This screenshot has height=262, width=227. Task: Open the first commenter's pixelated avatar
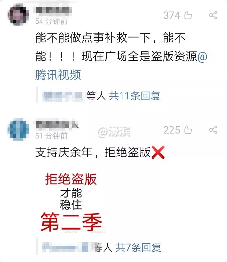(x=19, y=15)
